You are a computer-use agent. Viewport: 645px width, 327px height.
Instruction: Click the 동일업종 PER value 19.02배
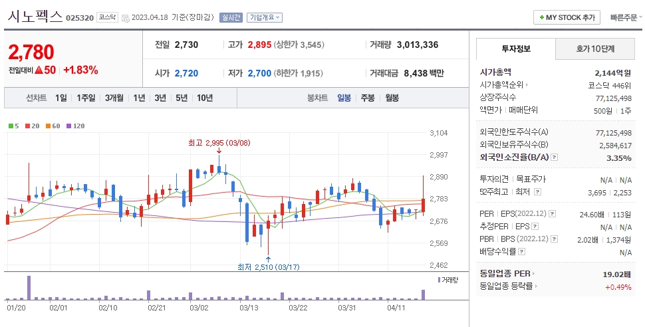617,274
